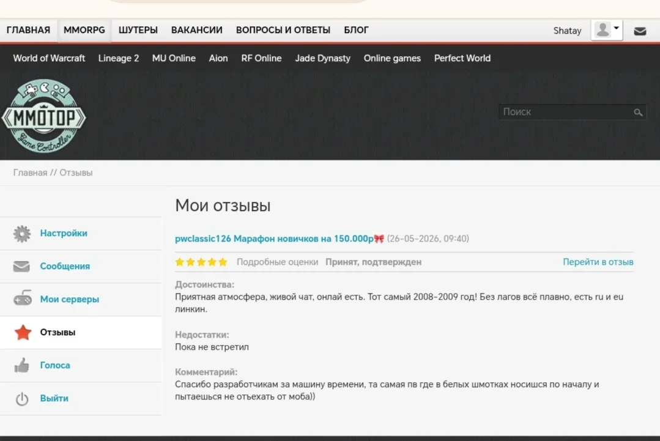Click Подробные оценки detailed ratings
Screen dimensions: 660x441
[x=277, y=262]
